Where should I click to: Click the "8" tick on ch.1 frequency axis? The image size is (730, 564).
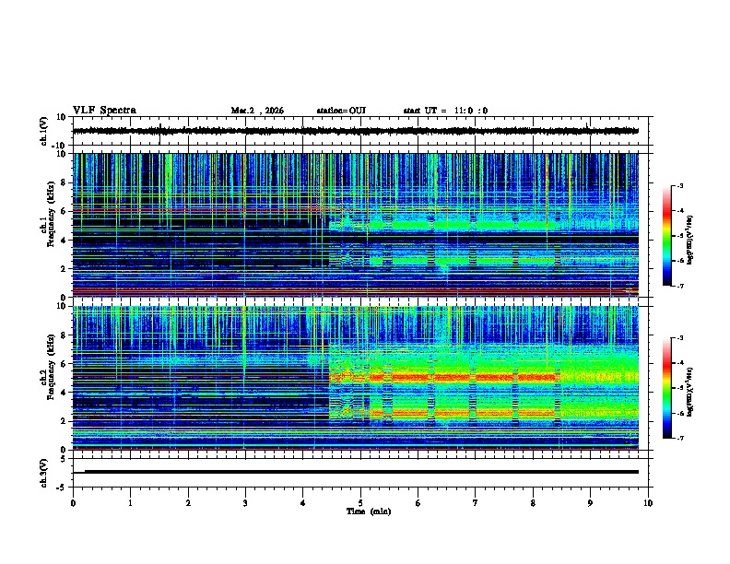(64, 182)
